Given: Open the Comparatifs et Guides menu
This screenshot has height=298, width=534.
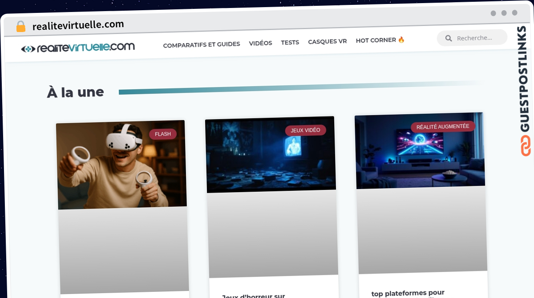Looking at the screenshot, I should coord(202,44).
